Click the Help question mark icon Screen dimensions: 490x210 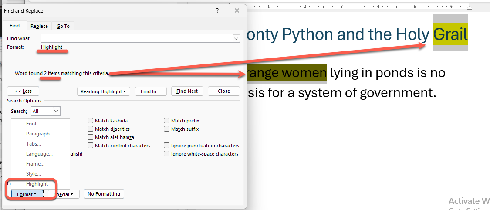[x=217, y=11]
